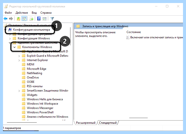Select Windows Hello для бизнеса folder

pyautogui.click(x=45, y=99)
